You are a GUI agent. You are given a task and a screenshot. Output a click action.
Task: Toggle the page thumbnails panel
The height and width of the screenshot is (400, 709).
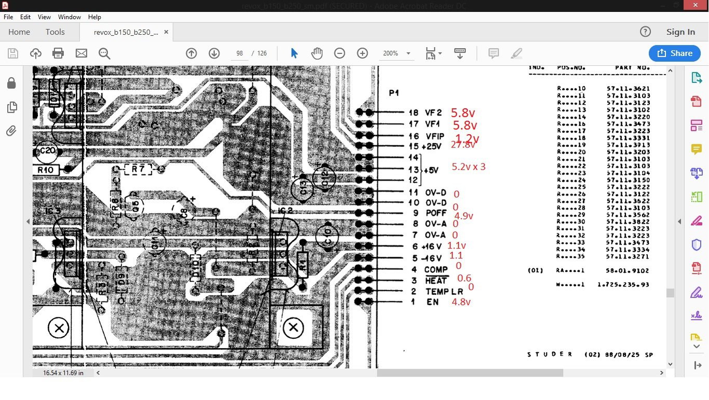pyautogui.click(x=11, y=107)
